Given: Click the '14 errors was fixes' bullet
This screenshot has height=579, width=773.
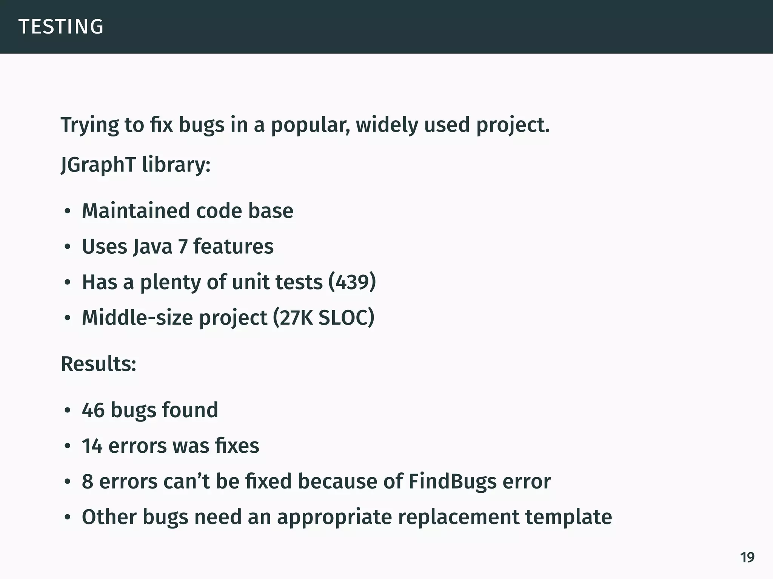Looking at the screenshot, I should 171,446.
